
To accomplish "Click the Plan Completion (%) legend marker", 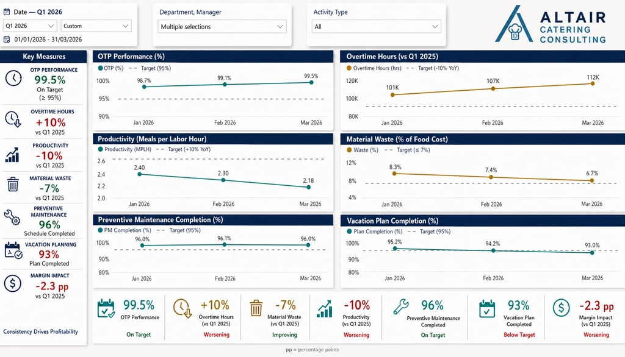I will [x=349, y=232].
